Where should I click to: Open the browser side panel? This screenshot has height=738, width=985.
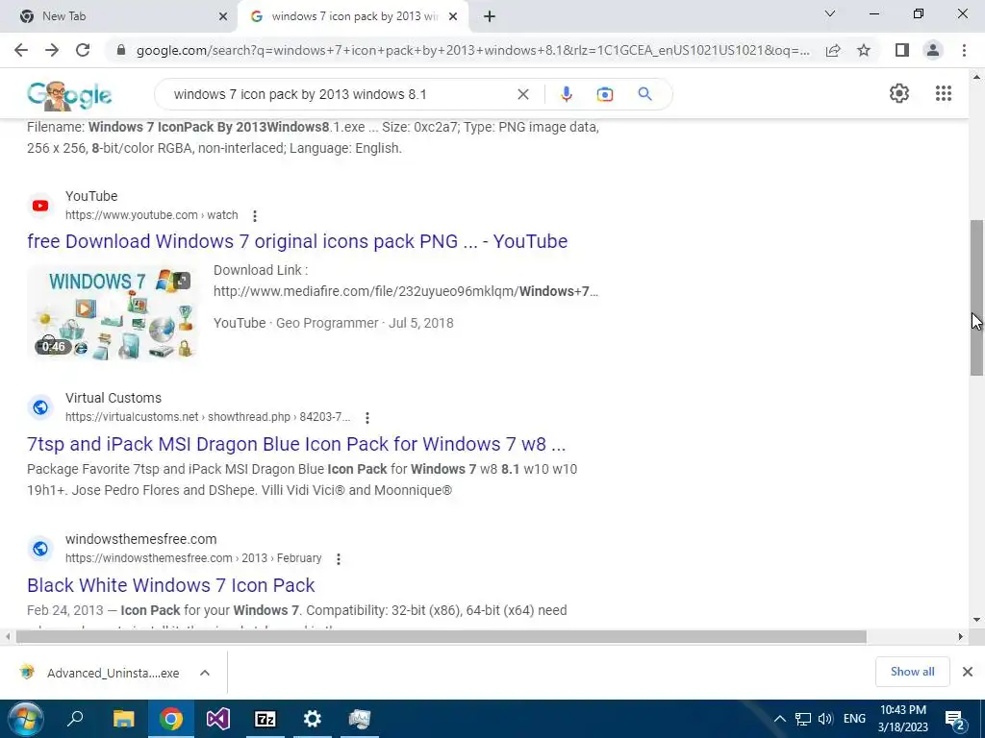click(x=902, y=50)
